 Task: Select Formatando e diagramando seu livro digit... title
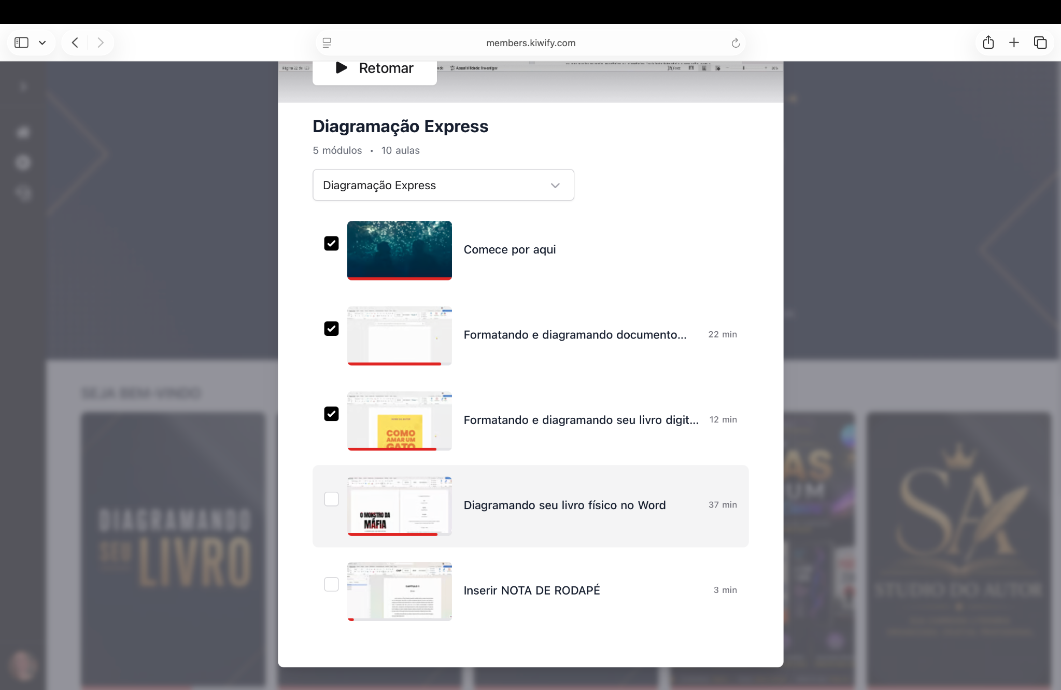[581, 420]
